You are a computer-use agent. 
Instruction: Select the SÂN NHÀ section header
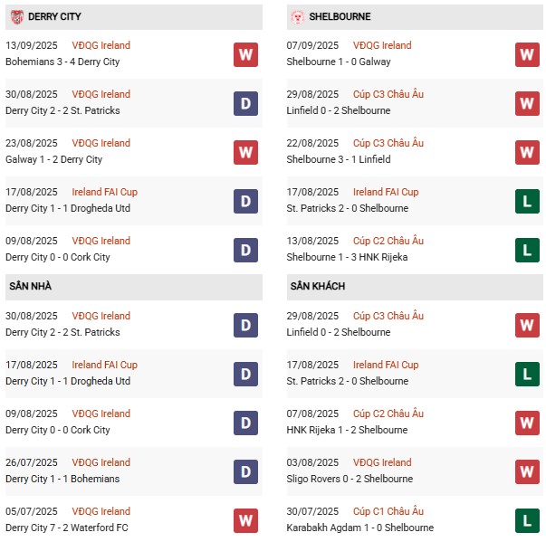134,287
